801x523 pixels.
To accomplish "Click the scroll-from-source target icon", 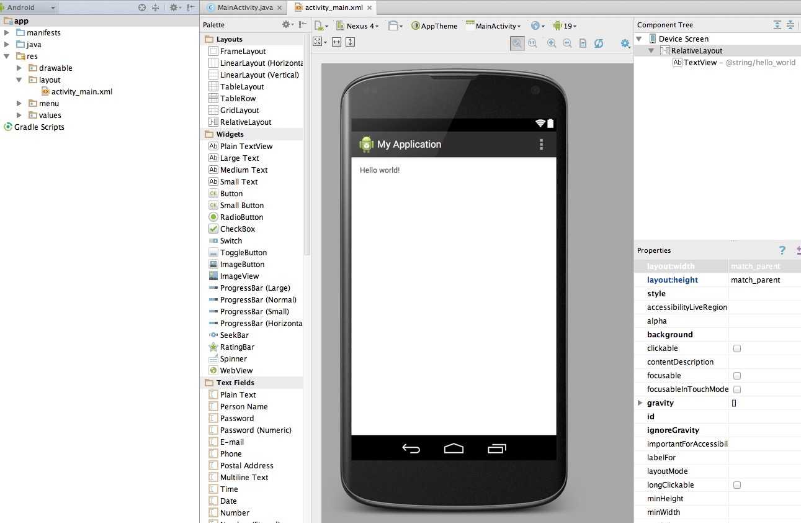I will pyautogui.click(x=142, y=7).
